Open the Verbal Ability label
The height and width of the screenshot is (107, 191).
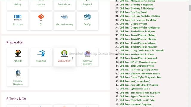click(x=64, y=61)
